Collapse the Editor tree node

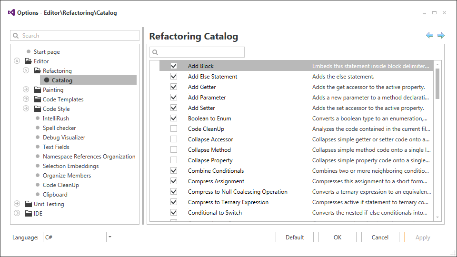tap(17, 61)
